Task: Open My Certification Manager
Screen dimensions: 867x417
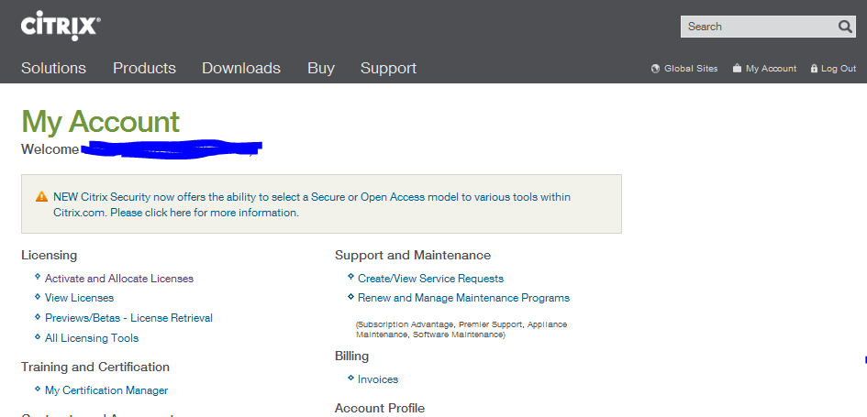Action: 106,390
